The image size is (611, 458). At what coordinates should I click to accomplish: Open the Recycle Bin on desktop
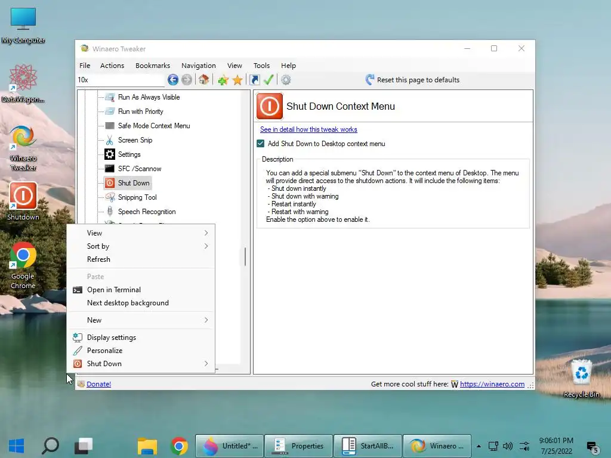pyautogui.click(x=581, y=379)
